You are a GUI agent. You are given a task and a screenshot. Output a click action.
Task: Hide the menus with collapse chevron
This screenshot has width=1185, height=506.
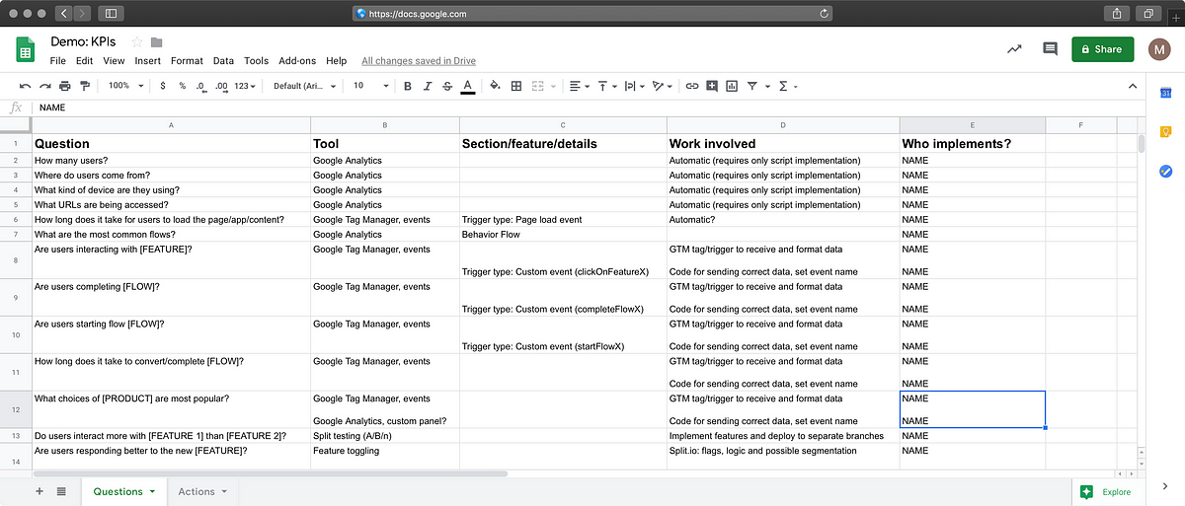1132,86
